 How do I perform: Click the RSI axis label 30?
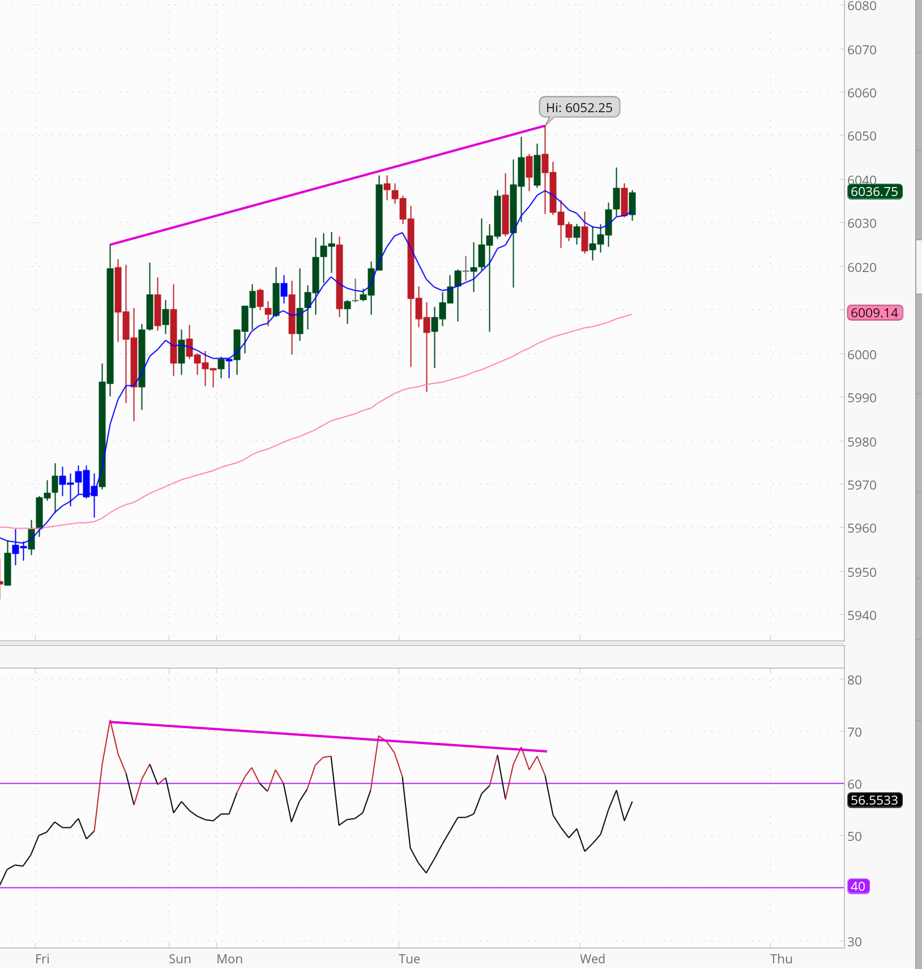click(x=855, y=942)
